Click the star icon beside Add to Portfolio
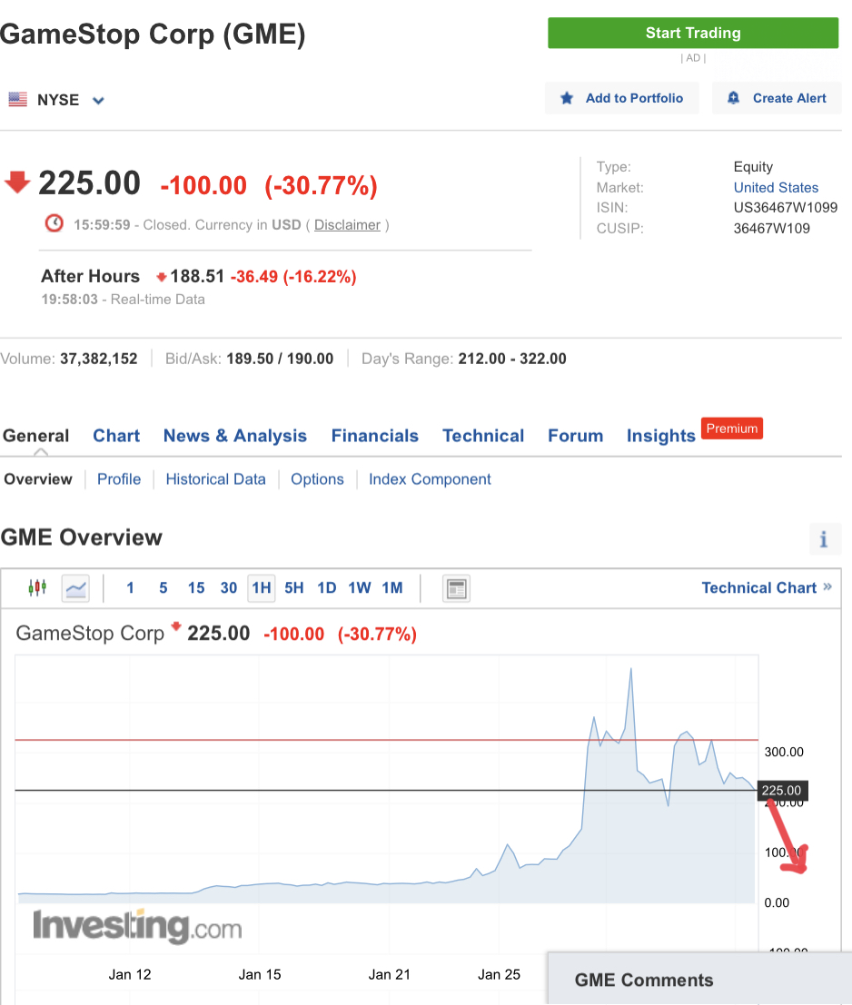Image resolution: width=852 pixels, height=1005 pixels. click(567, 98)
